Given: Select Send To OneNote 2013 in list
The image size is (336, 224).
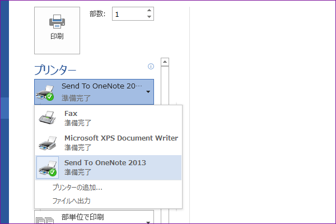Looking at the screenshot, I should (109, 167).
